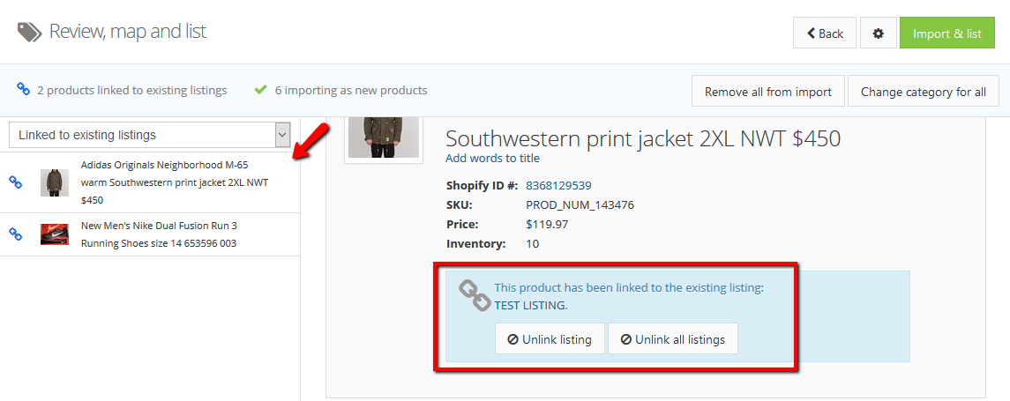
Task: Click the large jacket product thumbnail
Action: 383,135
